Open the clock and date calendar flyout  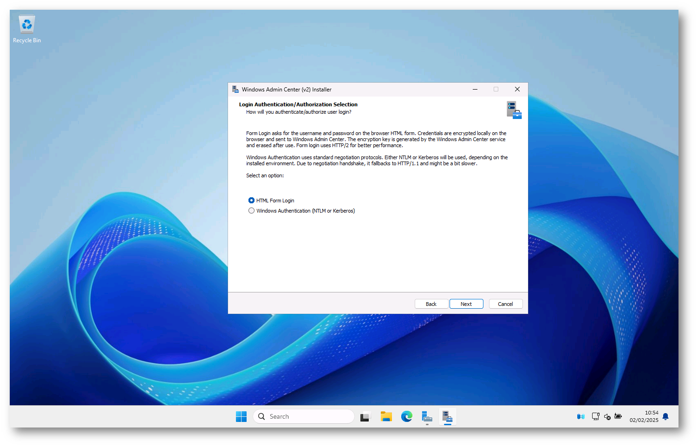644,417
